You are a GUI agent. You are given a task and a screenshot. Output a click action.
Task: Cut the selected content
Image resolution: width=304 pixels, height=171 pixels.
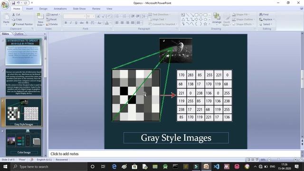tap(16, 15)
